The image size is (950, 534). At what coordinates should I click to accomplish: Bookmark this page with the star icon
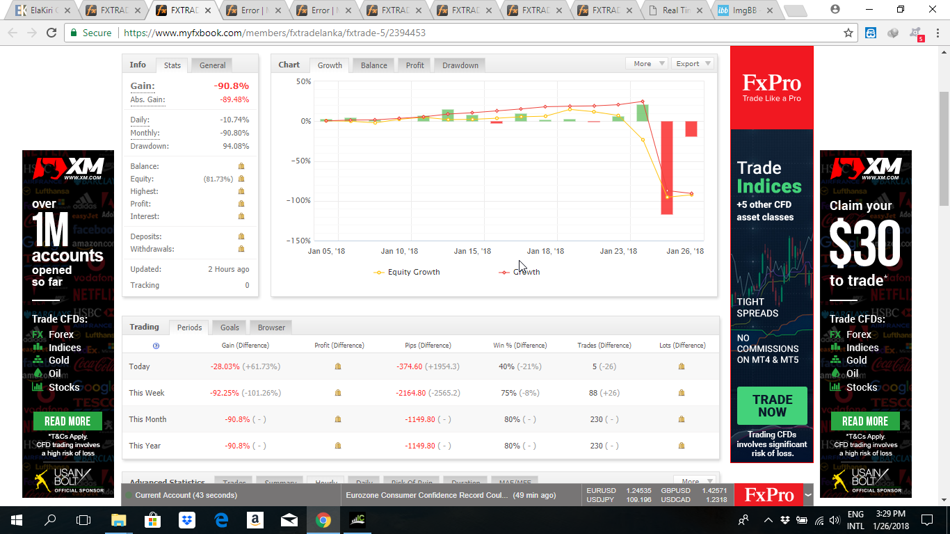[848, 33]
